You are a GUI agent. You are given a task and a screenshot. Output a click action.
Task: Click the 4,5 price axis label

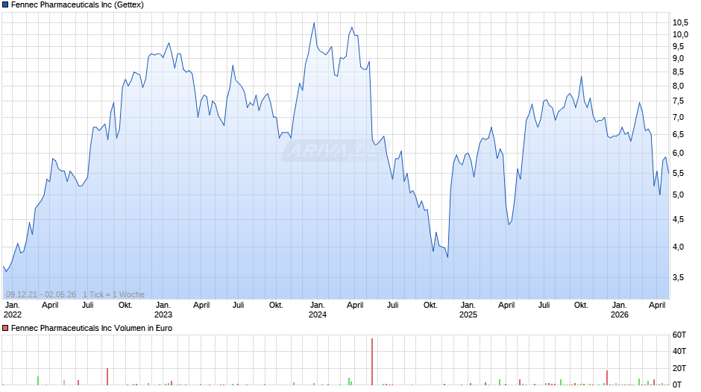tap(678, 219)
